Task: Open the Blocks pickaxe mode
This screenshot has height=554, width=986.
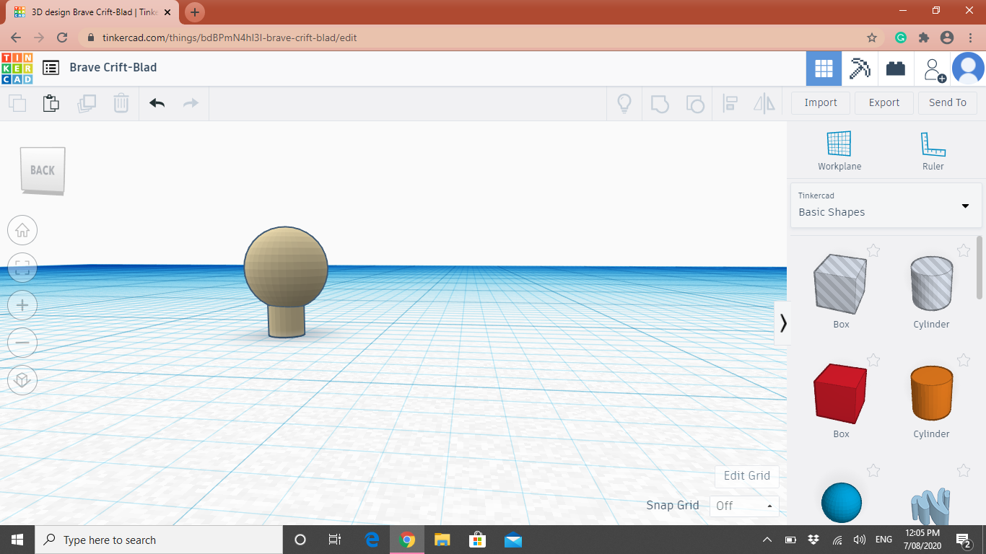Action: pos(860,69)
